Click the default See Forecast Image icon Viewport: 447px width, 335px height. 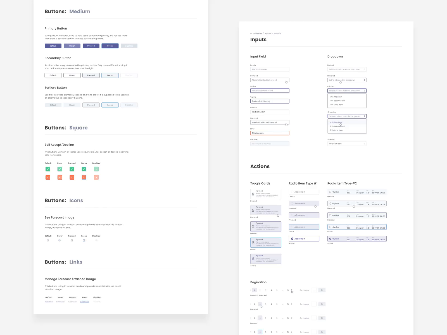48,240
